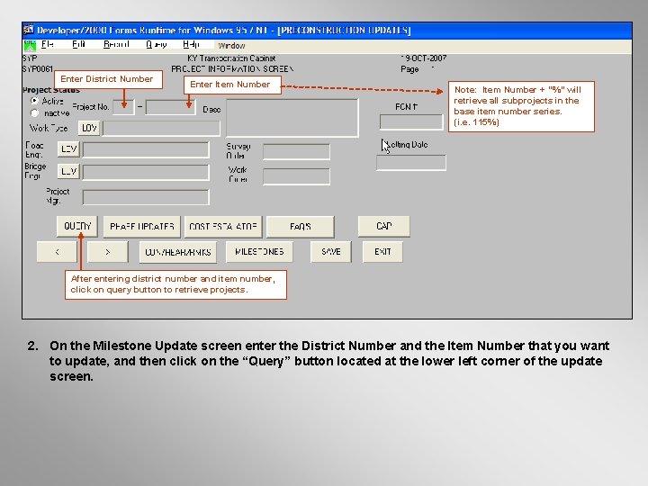Click the Letting Date field
The height and width of the screenshot is (486, 648).
[x=411, y=162]
